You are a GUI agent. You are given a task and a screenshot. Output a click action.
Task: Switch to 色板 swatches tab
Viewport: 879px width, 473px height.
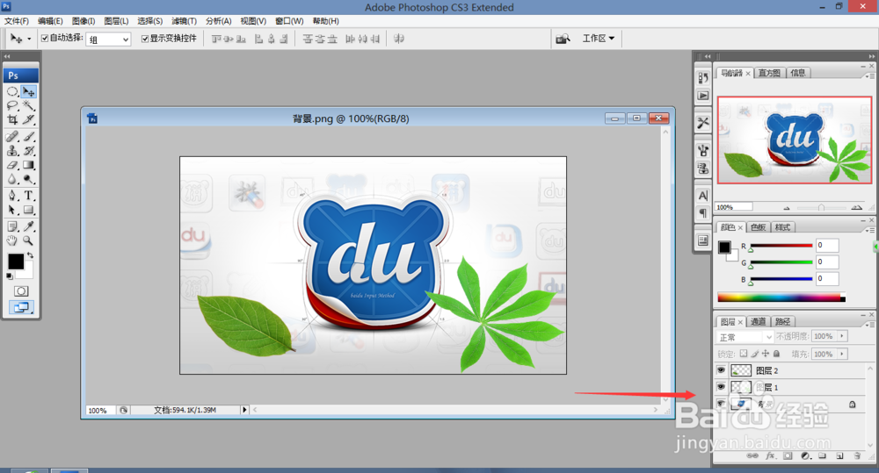(758, 227)
